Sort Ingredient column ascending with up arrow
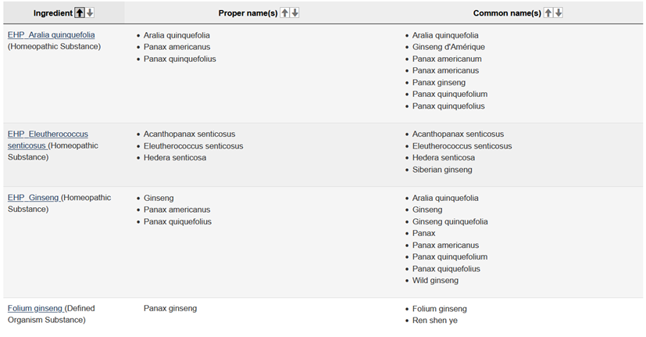The width and height of the screenshot is (646, 337). click(x=80, y=13)
